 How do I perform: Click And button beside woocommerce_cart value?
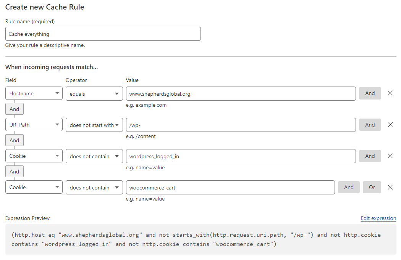[x=349, y=187]
